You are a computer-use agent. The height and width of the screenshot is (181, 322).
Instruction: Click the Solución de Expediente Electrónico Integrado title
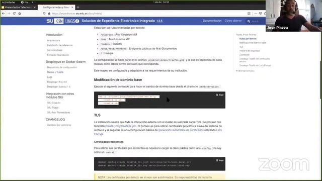(118, 21)
